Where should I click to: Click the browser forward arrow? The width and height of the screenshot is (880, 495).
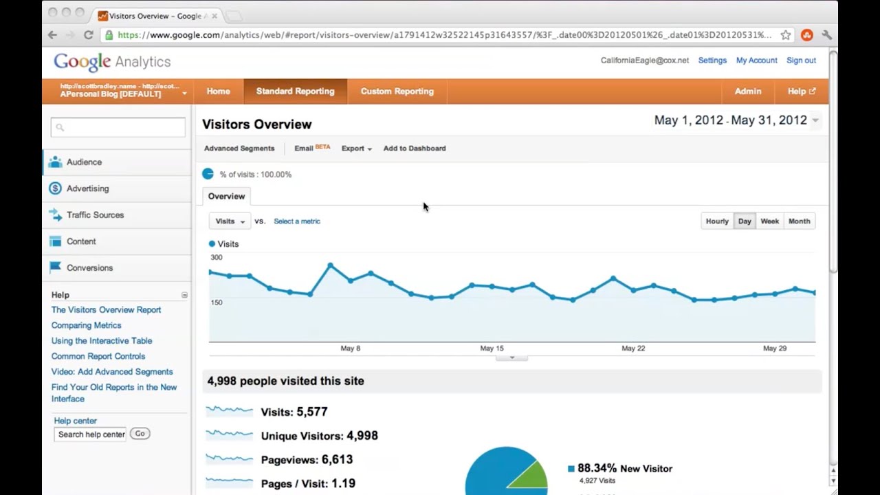point(70,35)
